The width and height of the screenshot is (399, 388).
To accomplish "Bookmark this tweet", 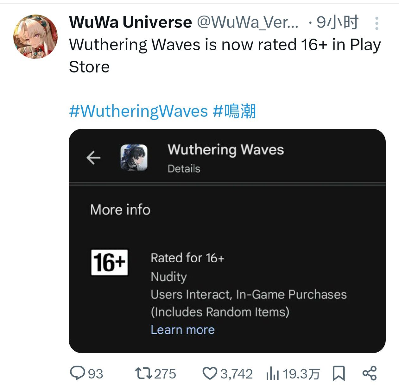I will point(339,373).
